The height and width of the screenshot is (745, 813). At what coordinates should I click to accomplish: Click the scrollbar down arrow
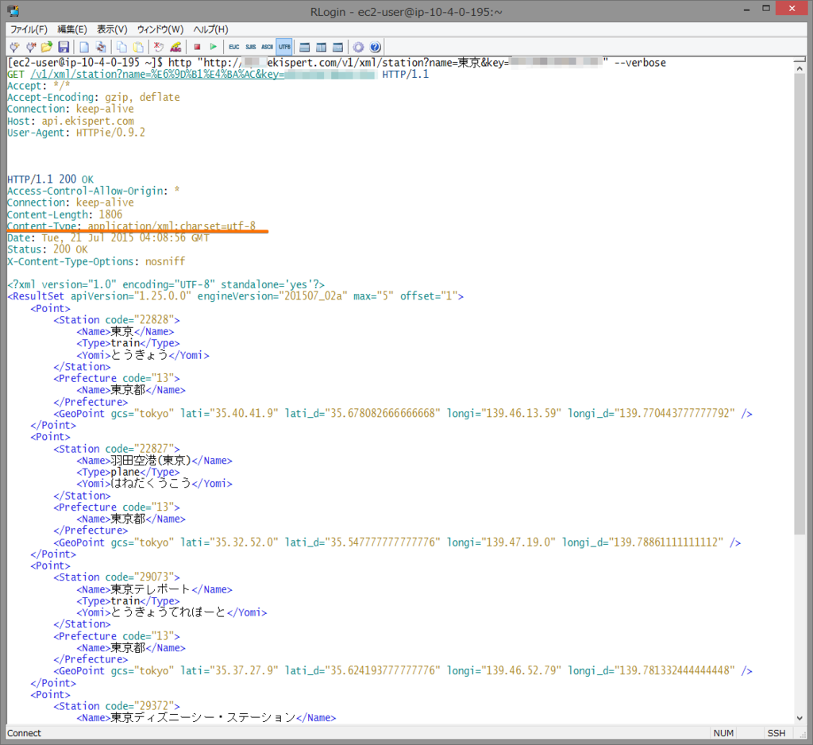coord(799,718)
